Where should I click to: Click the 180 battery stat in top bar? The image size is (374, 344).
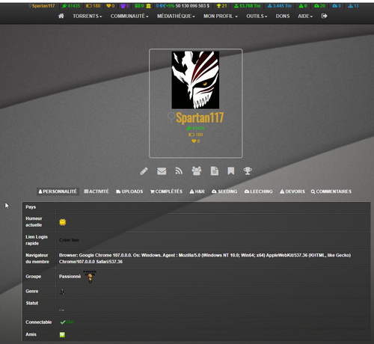coord(93,6)
